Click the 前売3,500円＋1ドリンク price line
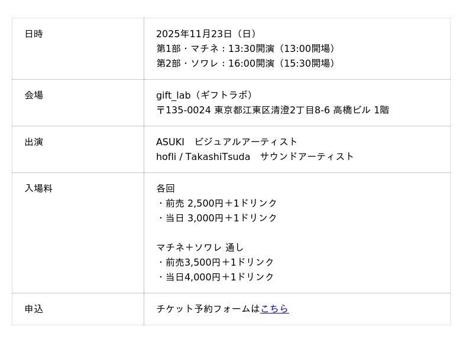This screenshot has height=343, width=473. (216, 262)
